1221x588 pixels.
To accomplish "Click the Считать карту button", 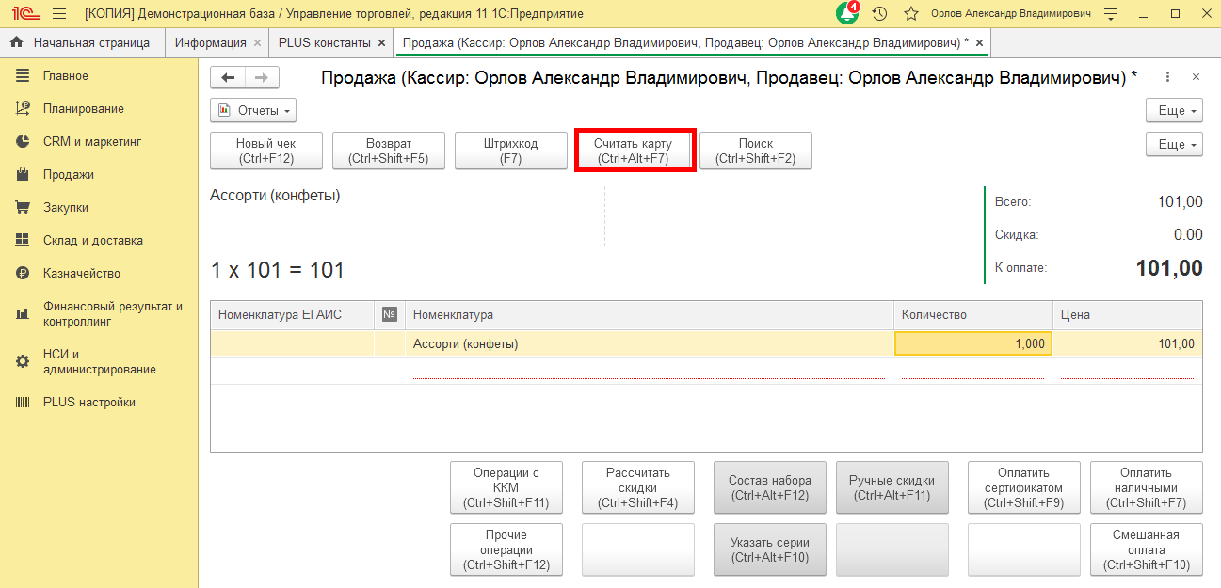I will coord(634,151).
